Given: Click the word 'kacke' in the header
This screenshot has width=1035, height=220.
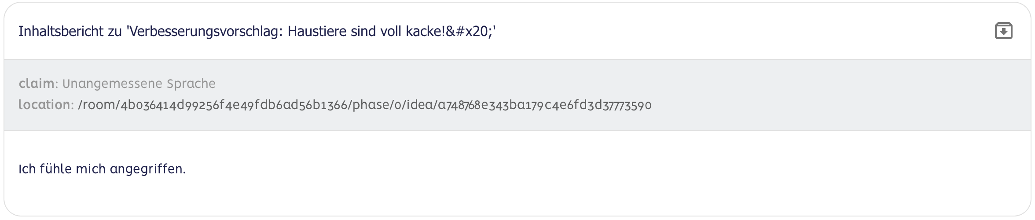Looking at the screenshot, I should pos(425,32).
